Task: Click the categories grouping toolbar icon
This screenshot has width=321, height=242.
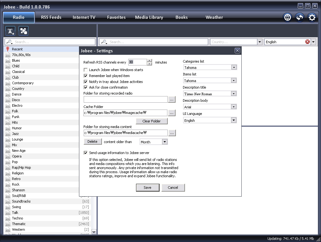Action: click(x=24, y=31)
